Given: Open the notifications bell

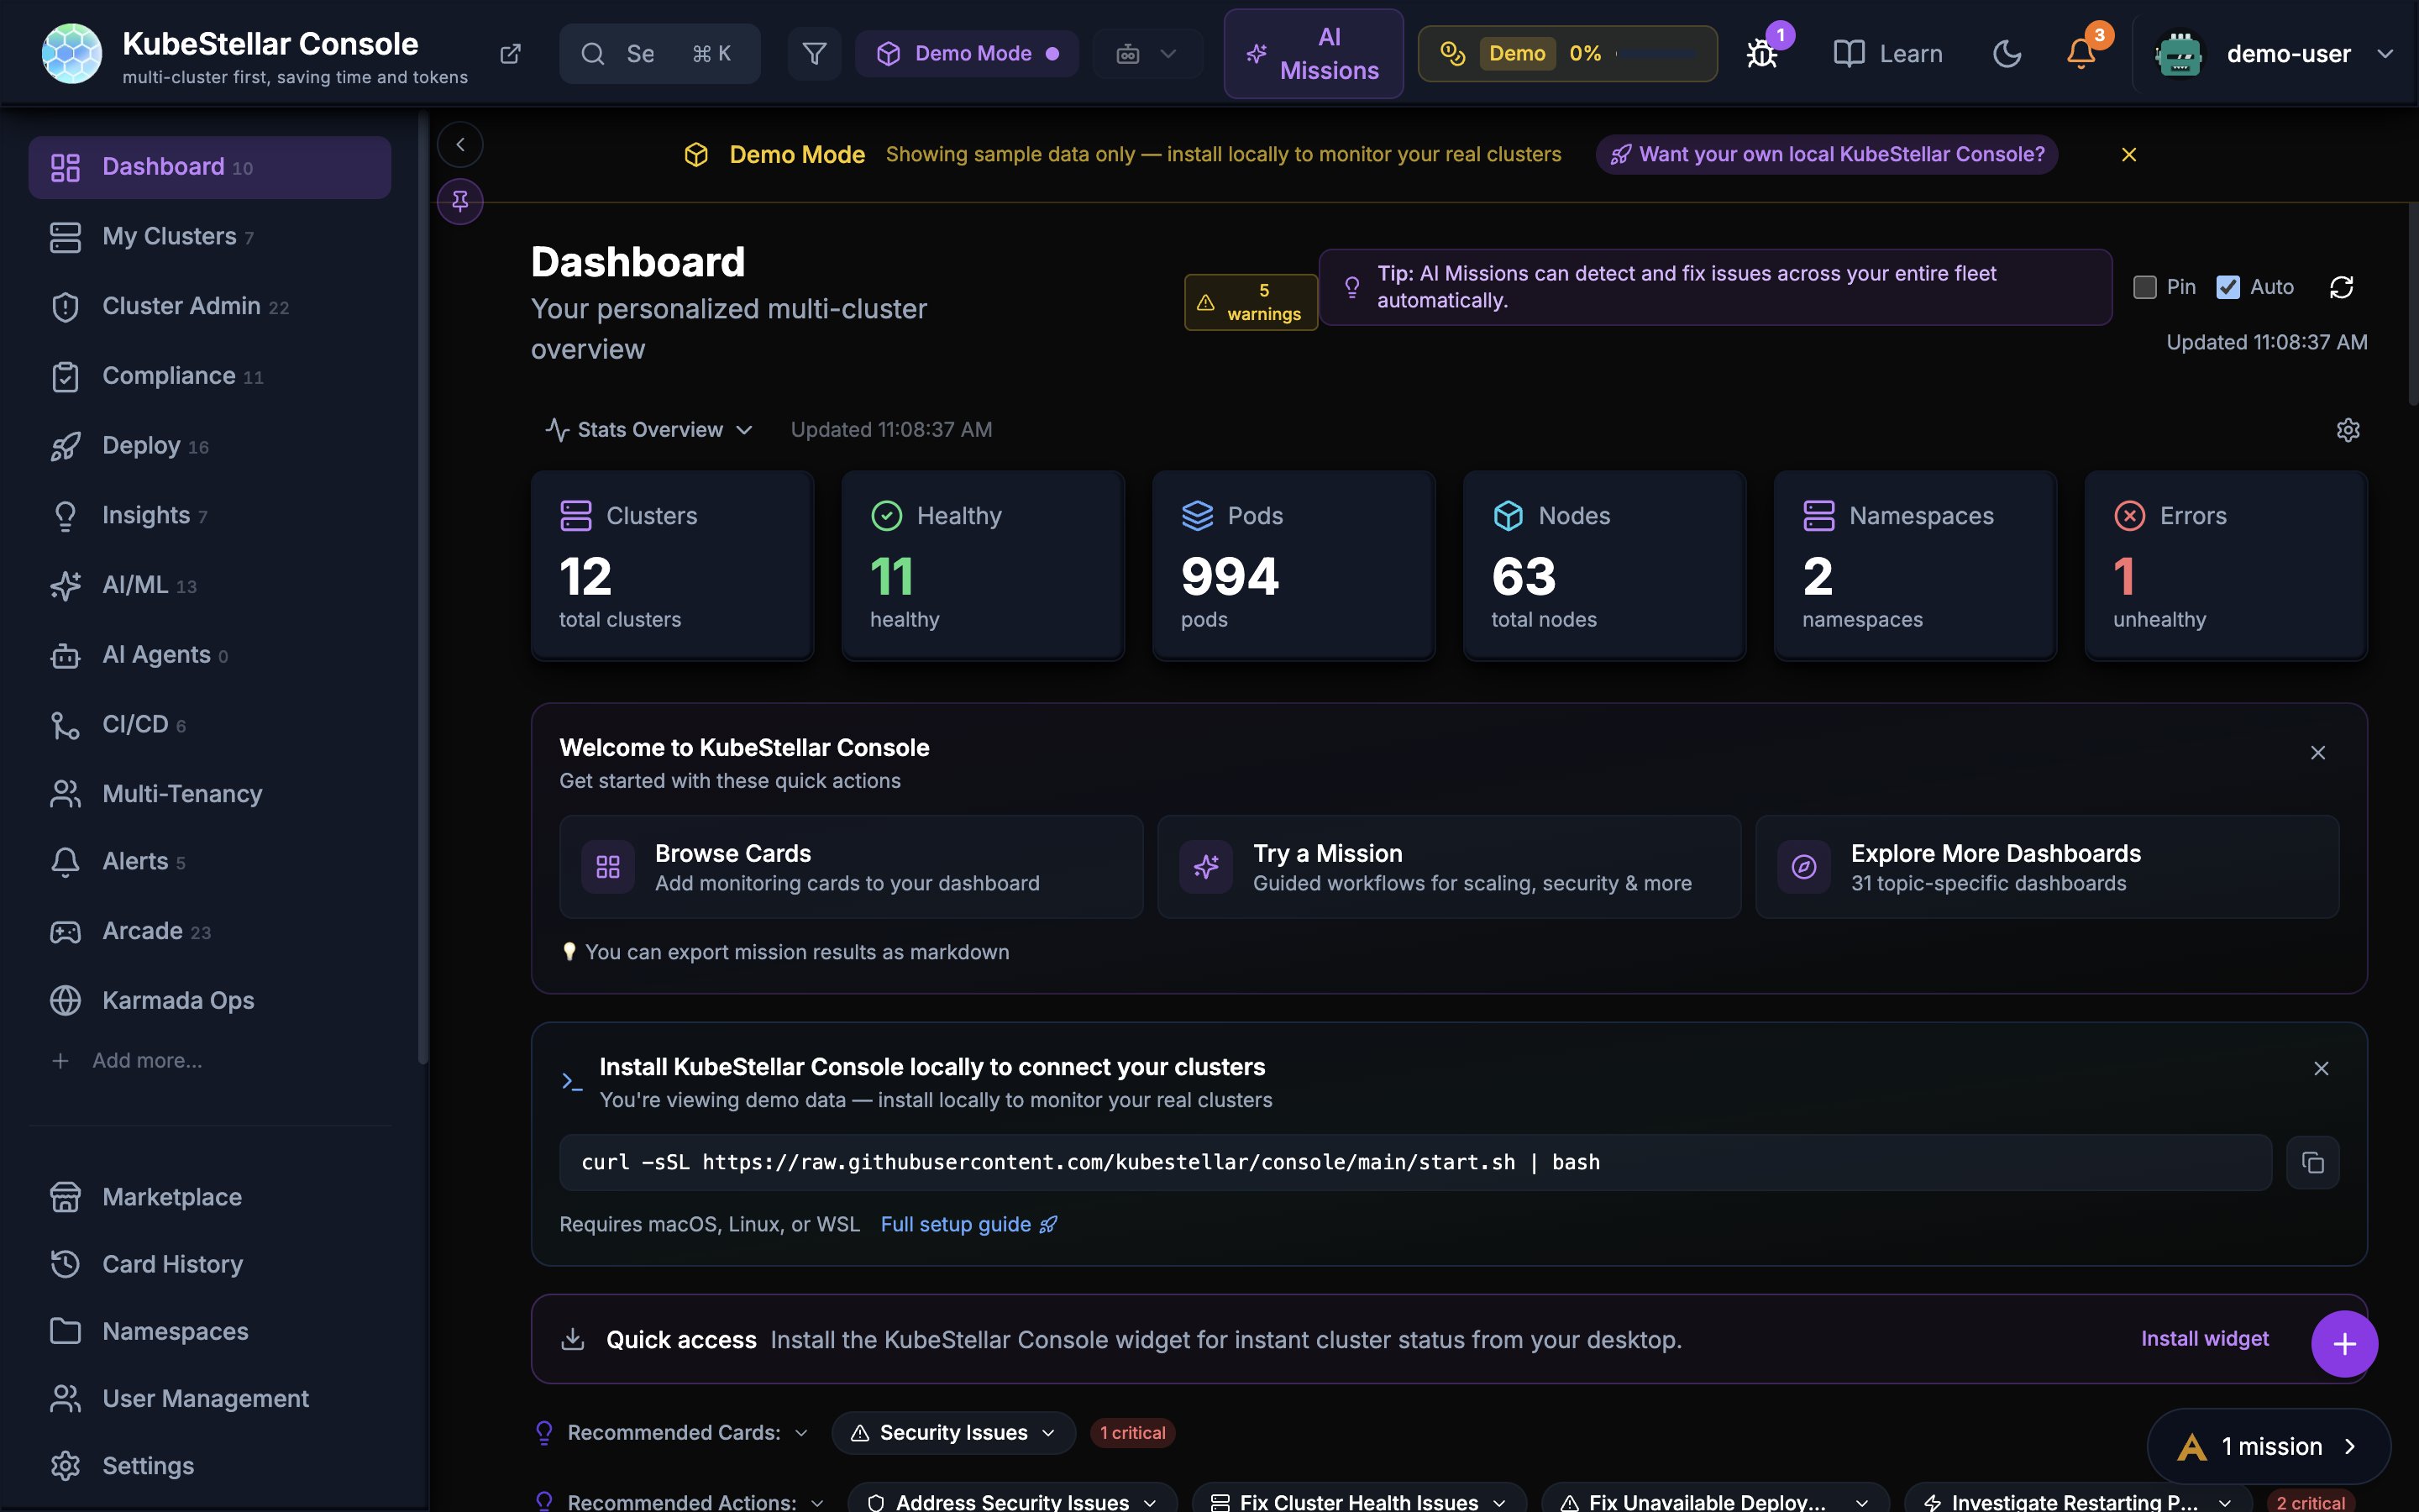Looking at the screenshot, I should click(2081, 54).
